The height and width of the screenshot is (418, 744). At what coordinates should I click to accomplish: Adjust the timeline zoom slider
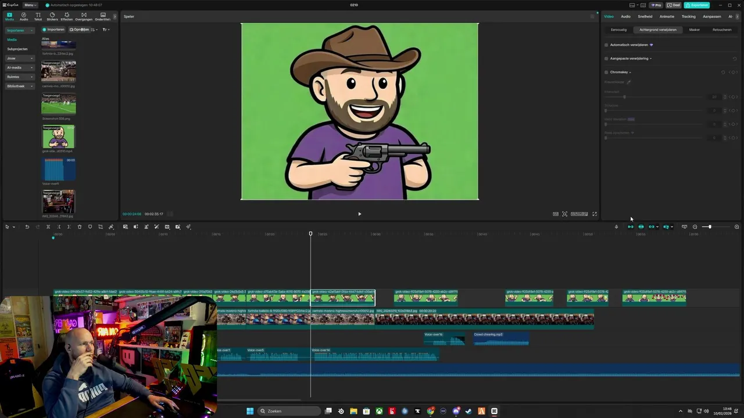[709, 226]
